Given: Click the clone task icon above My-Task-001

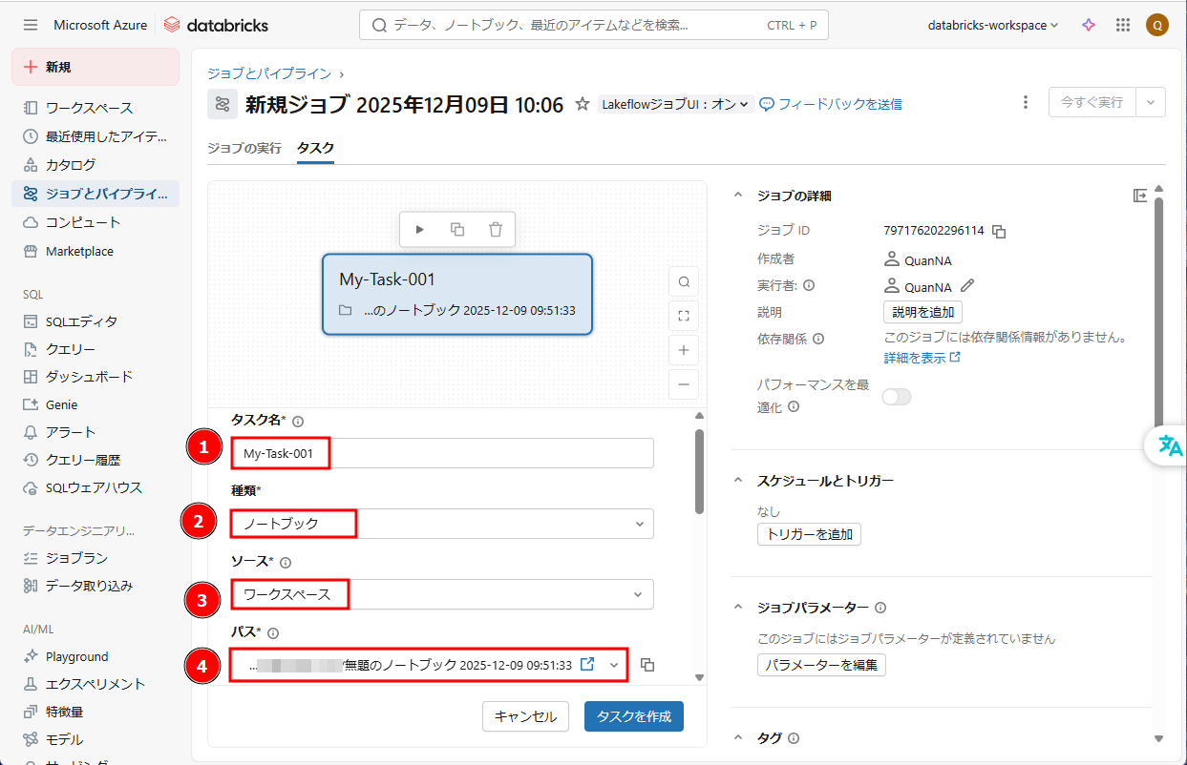Looking at the screenshot, I should click(x=457, y=229).
